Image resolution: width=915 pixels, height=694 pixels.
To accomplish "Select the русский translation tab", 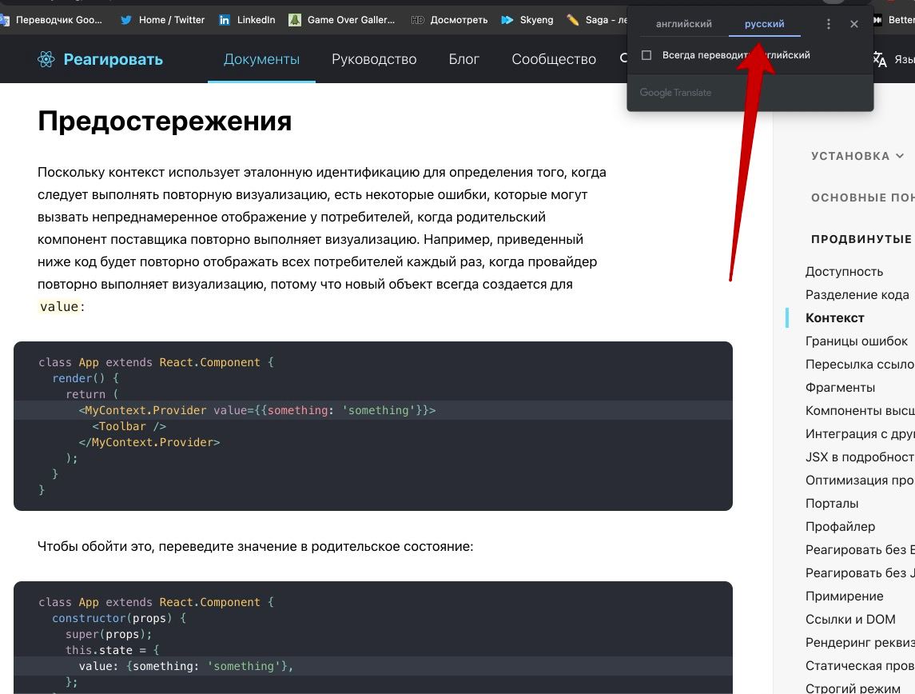I will (764, 24).
